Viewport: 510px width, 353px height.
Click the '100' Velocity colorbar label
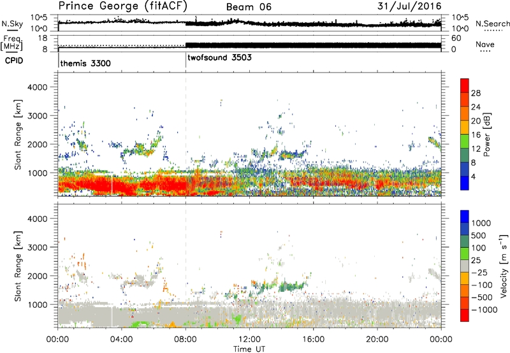479,248
